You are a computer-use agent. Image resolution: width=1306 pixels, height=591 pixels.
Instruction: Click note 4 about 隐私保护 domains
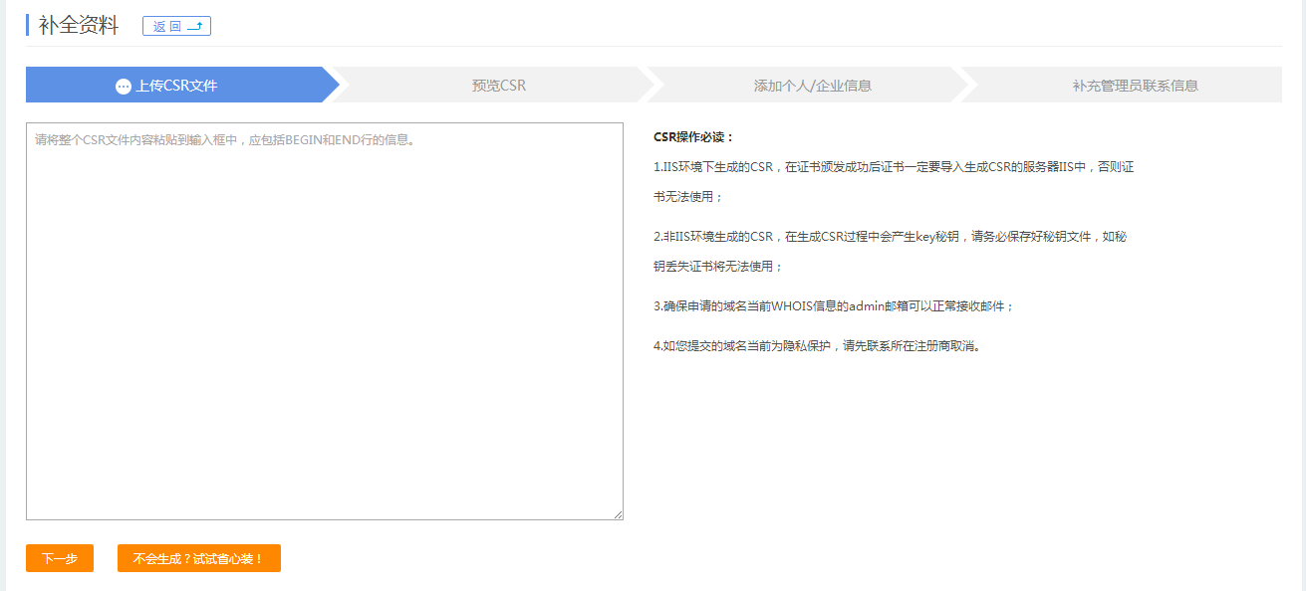[x=817, y=346]
